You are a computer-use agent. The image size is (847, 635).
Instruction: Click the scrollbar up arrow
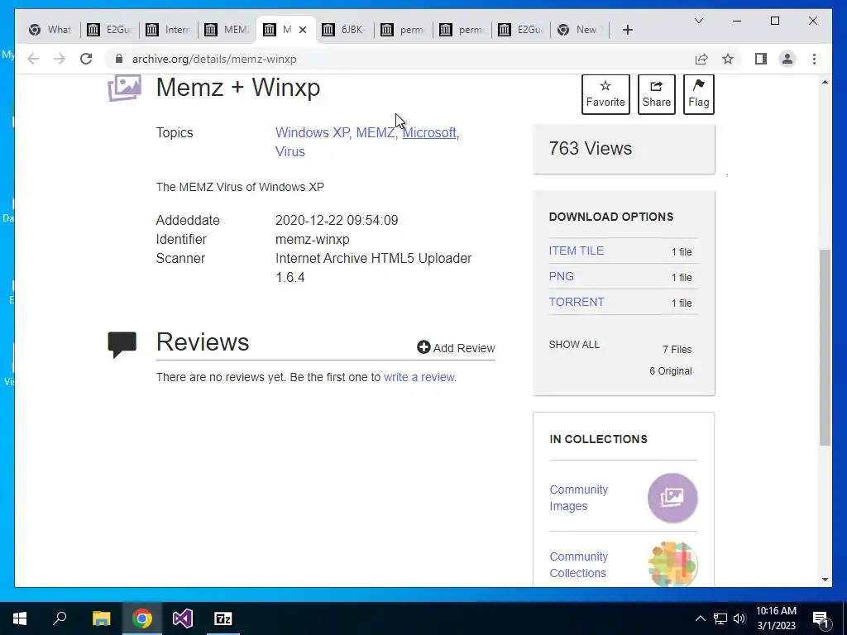pos(825,82)
